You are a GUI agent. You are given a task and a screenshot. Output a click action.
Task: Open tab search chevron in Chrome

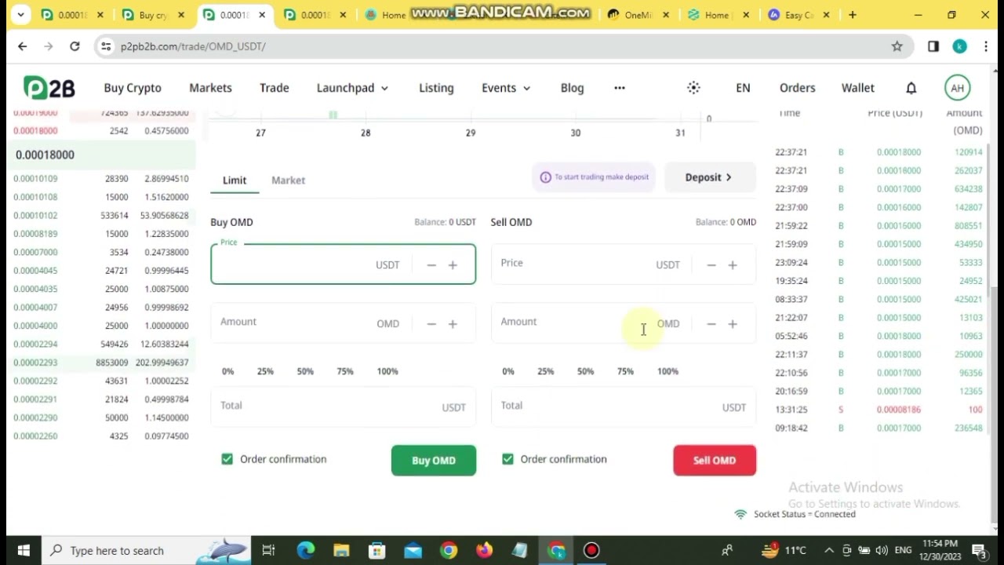(x=20, y=15)
